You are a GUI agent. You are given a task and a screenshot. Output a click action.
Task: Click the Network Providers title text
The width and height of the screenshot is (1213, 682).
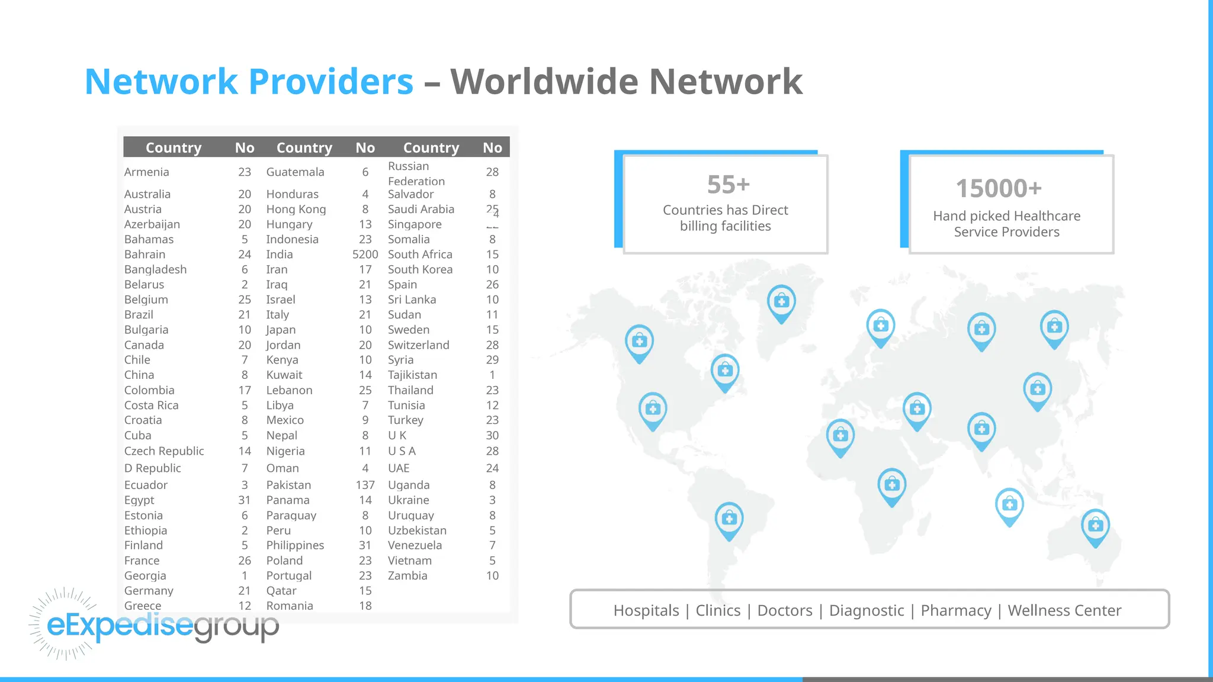pos(249,81)
